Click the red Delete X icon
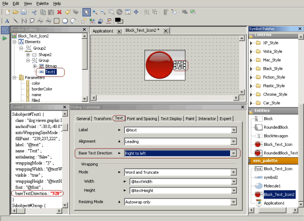Image resolution: width=304 pixels, height=221 pixels. (x=59, y=12)
